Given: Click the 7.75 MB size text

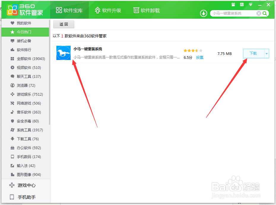Looking at the screenshot, I should click(x=225, y=53).
